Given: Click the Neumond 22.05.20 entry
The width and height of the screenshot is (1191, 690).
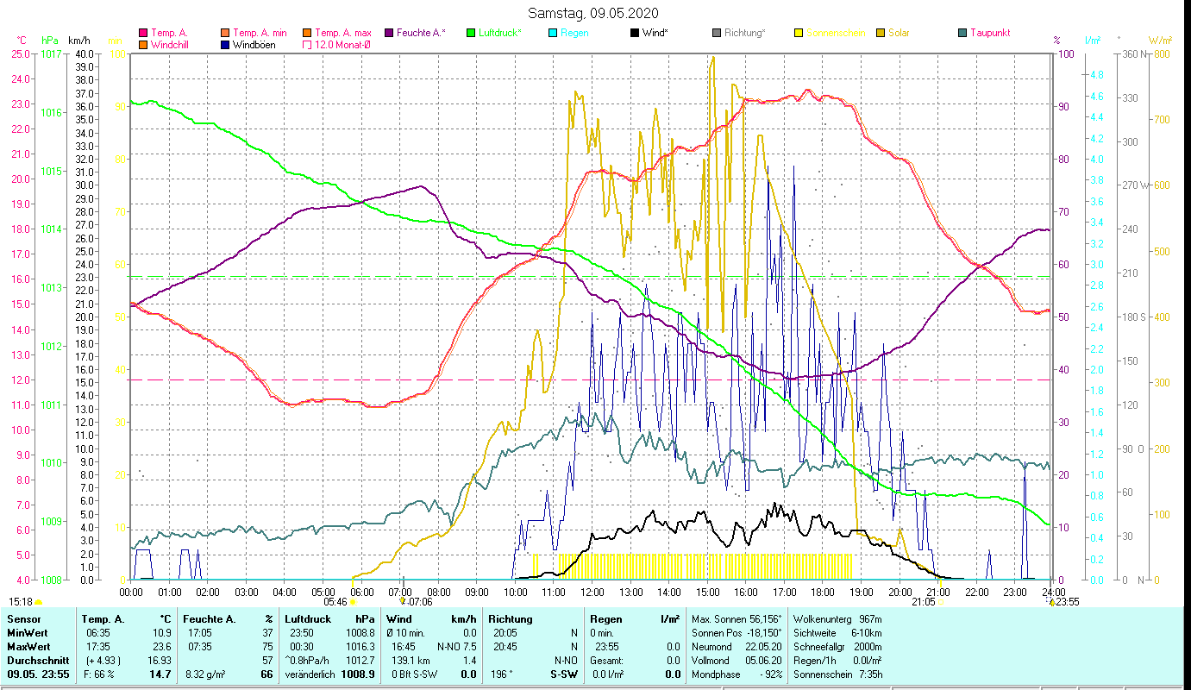Looking at the screenshot, I should [737, 646].
